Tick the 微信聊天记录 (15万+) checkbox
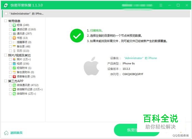Image resolution: width=192 pixels, height=139 pixels. (x=10, y=89)
